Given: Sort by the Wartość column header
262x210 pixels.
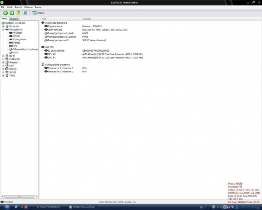Looking at the screenshot, I should (x=121, y=19).
